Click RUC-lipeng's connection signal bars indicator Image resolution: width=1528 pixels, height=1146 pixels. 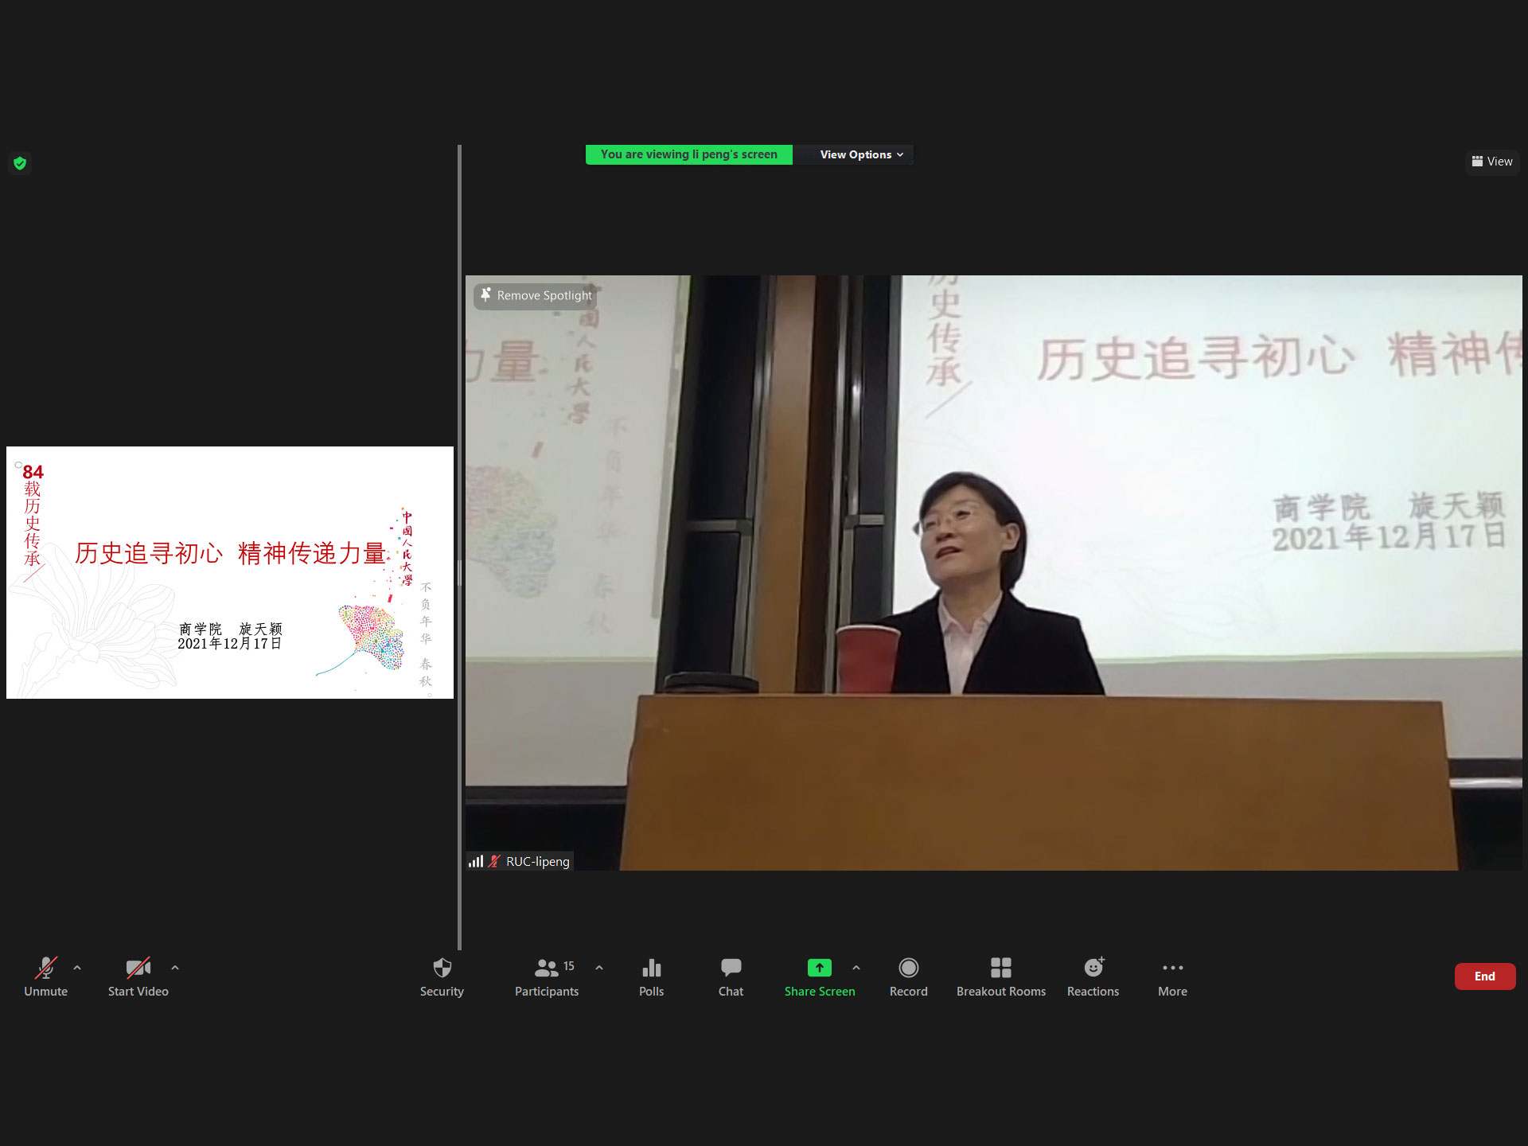476,860
